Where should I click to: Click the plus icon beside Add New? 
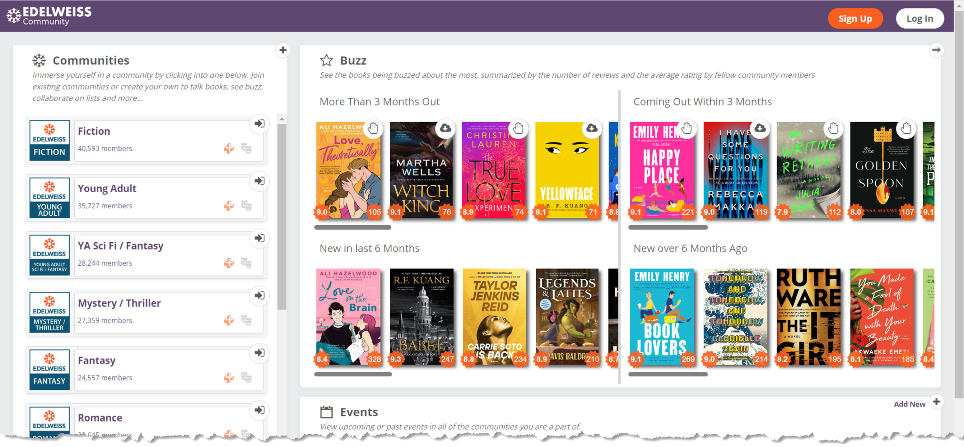[x=936, y=402]
